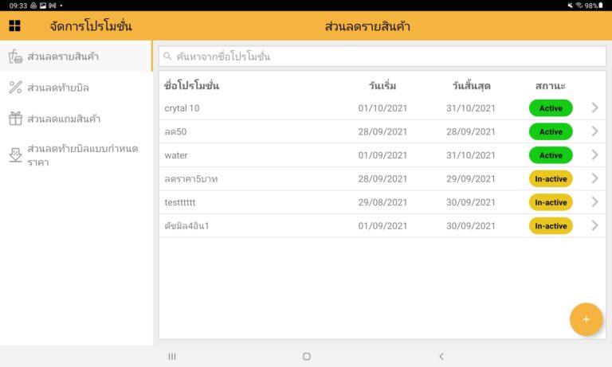Tap the percent icon for bill discount
This screenshot has width=612, height=367.
tap(15, 88)
